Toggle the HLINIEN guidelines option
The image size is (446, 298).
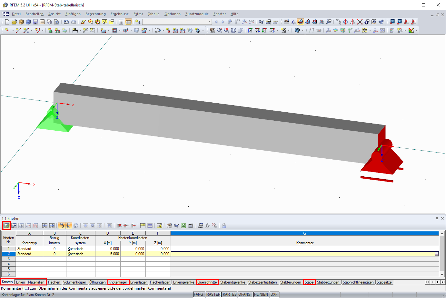[x=261, y=294]
